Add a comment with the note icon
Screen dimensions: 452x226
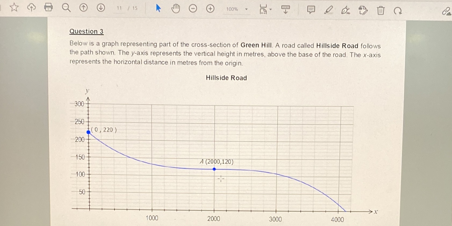tap(311, 10)
